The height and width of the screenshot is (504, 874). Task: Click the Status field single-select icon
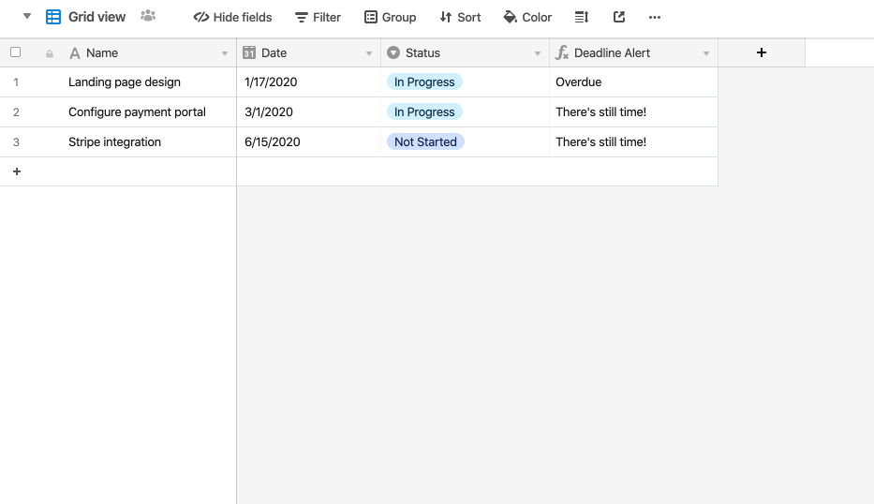click(393, 52)
